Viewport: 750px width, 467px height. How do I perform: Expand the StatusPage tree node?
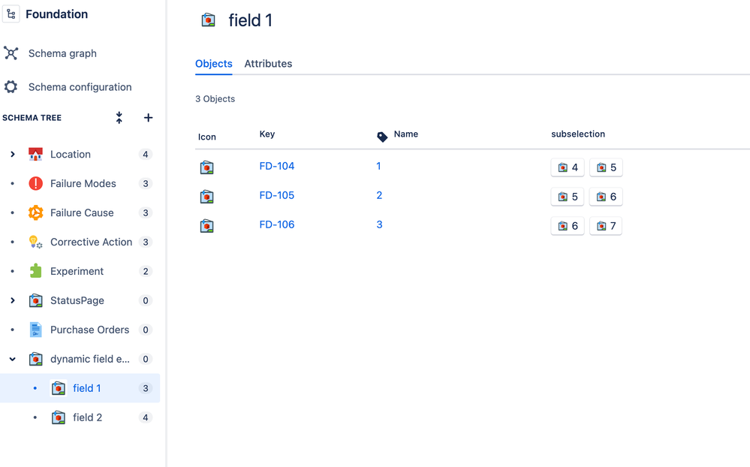pyautogui.click(x=13, y=300)
